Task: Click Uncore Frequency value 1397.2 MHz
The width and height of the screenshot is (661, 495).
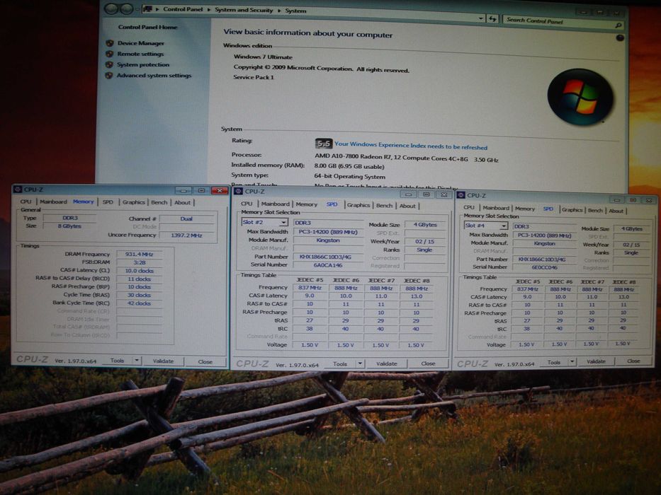Action: tap(186, 235)
